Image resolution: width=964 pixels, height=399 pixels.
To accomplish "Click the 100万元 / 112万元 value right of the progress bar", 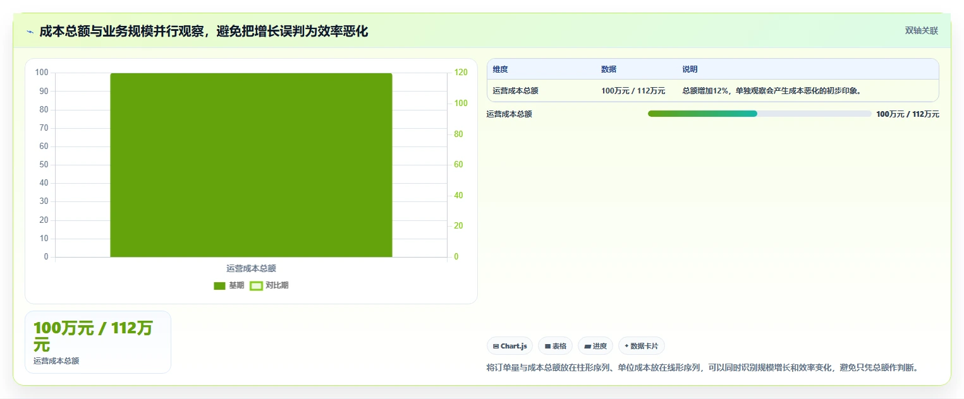I will coord(908,114).
